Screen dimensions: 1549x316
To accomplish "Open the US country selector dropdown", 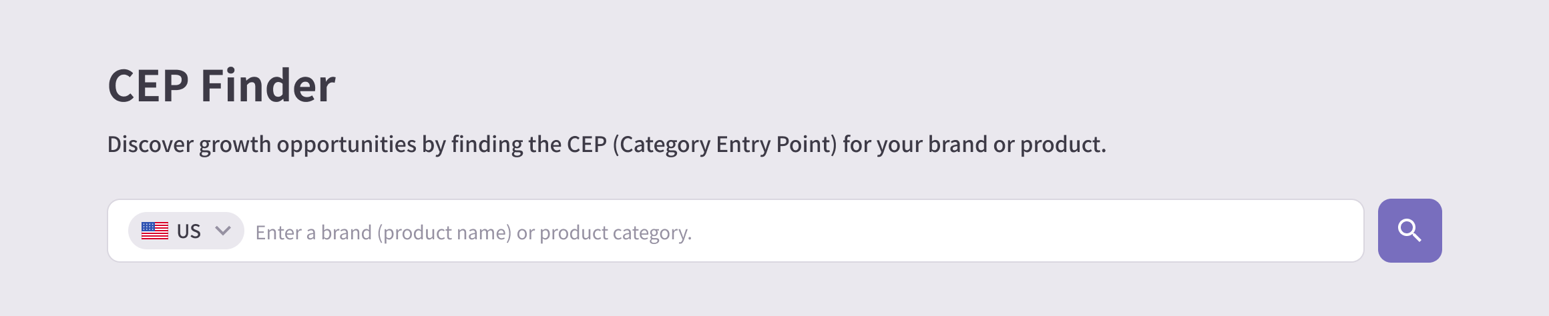I will point(186,231).
